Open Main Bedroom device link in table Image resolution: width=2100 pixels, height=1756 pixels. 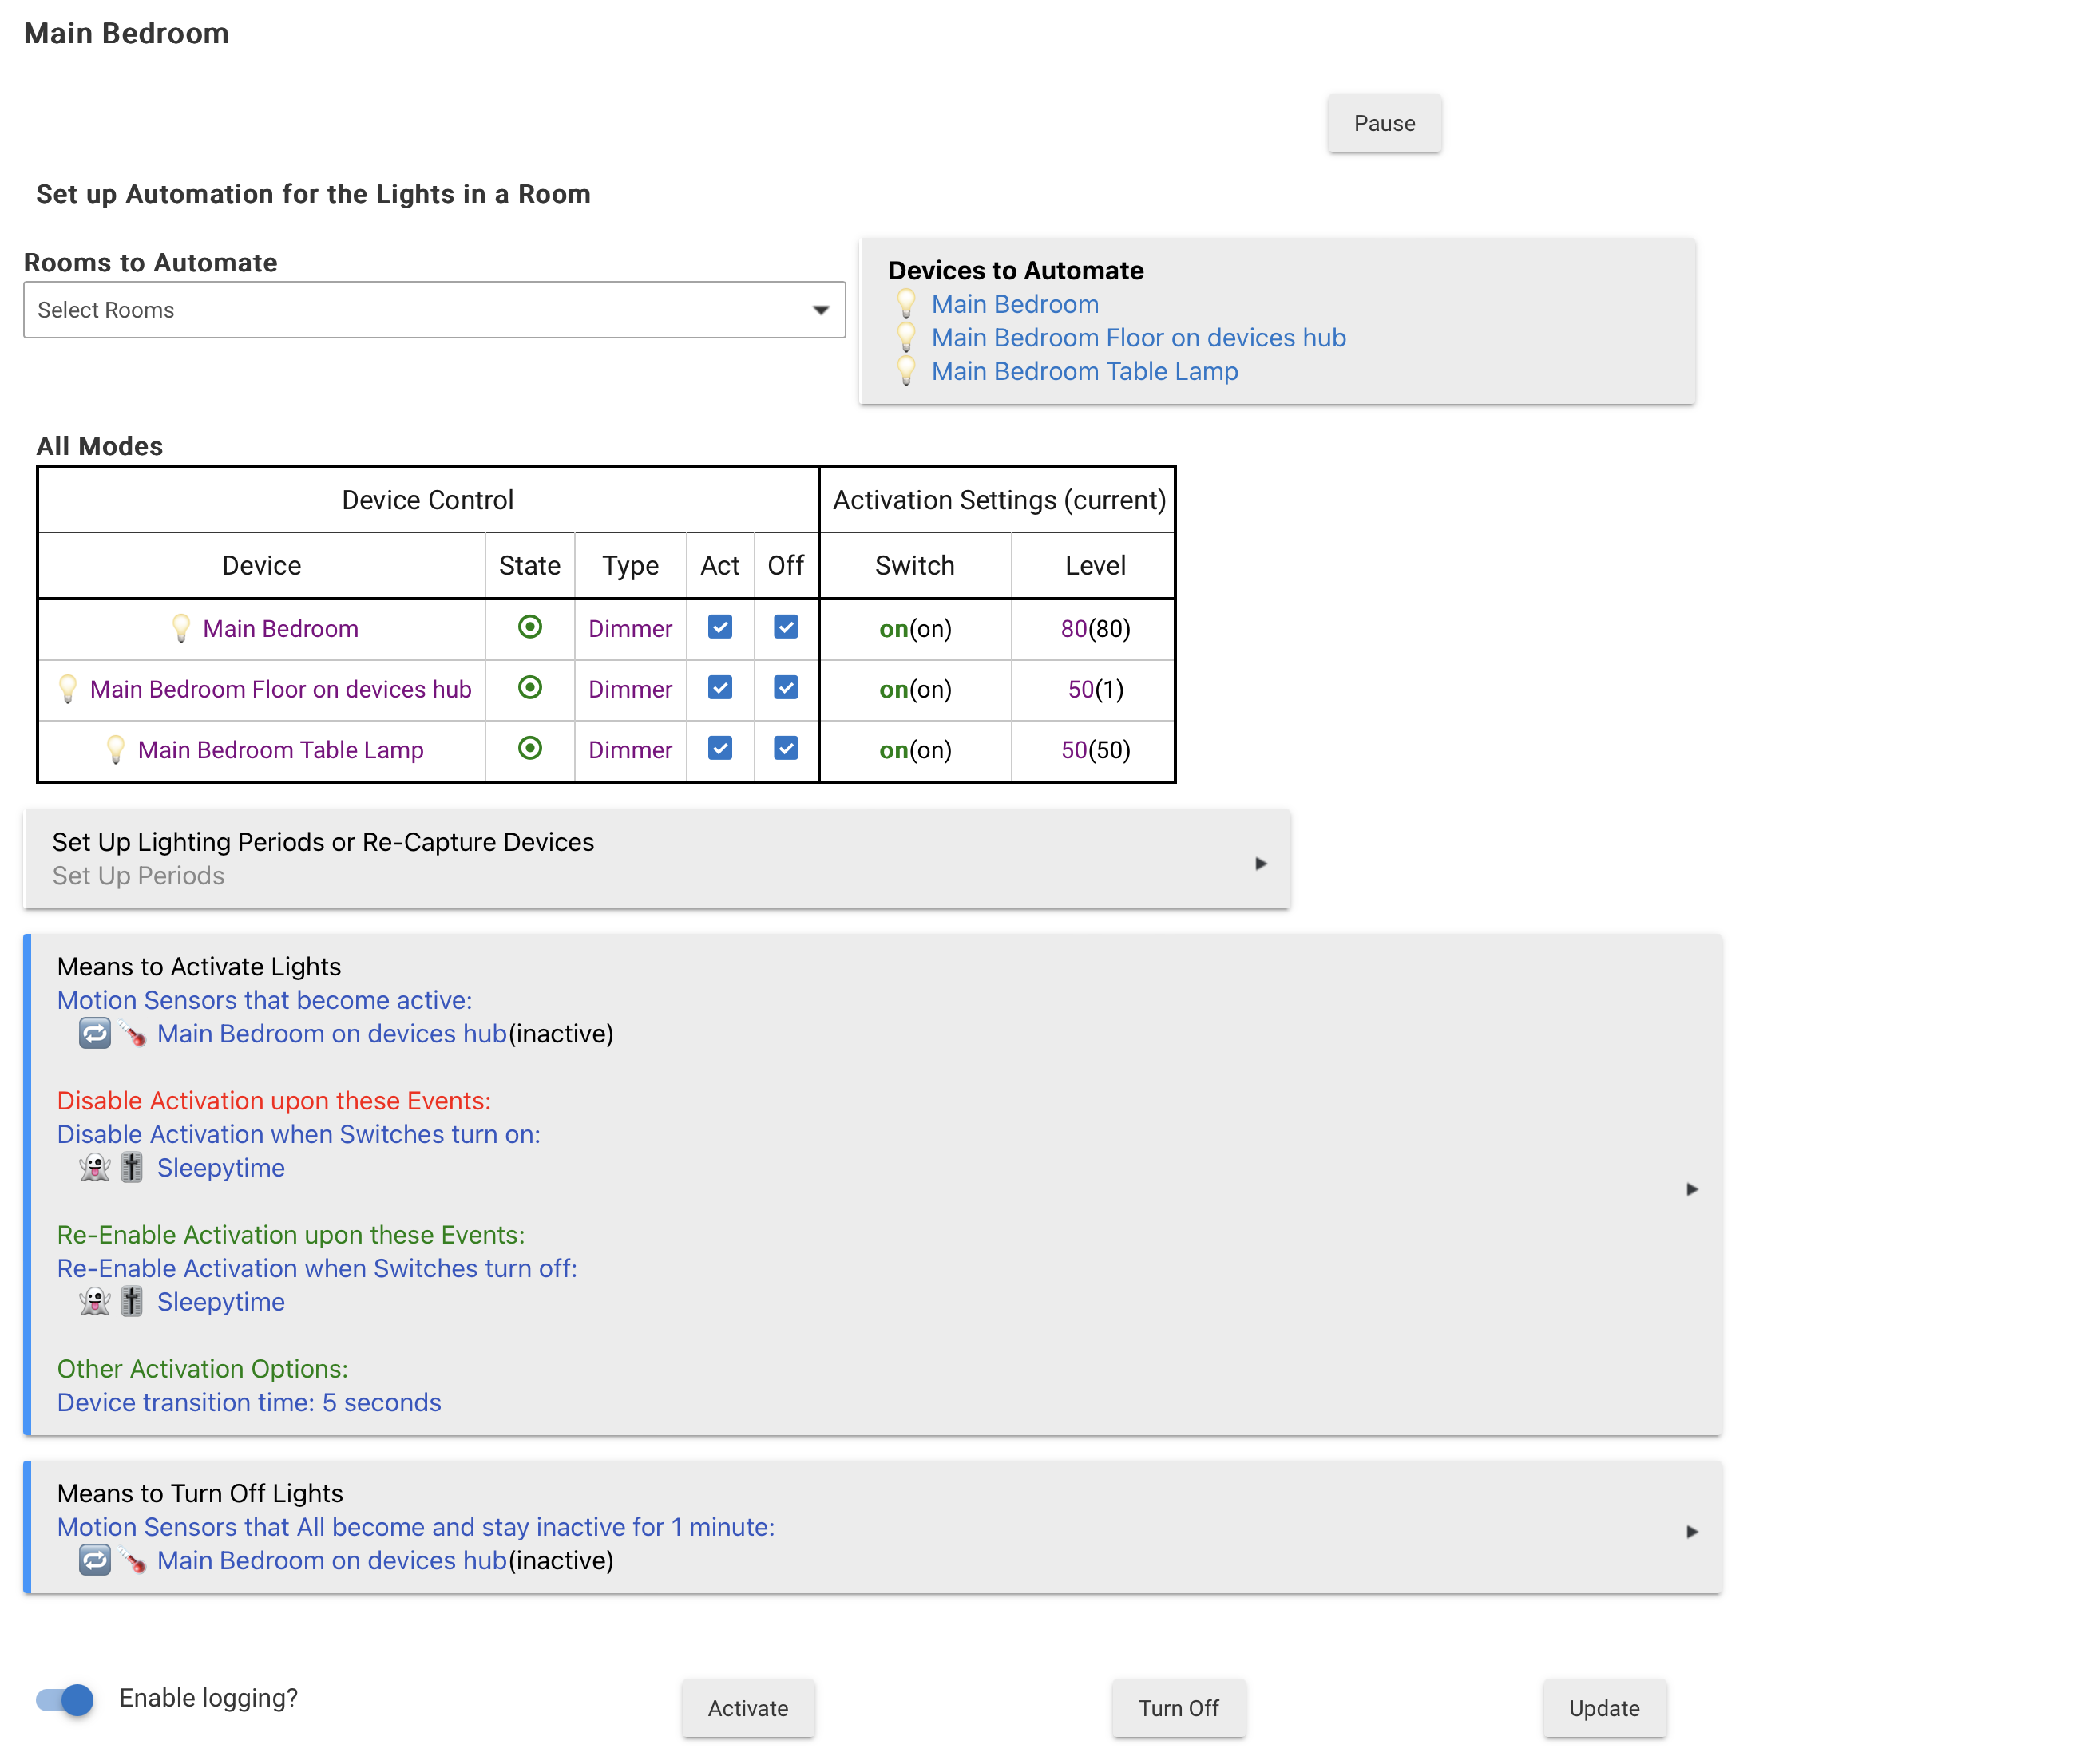pyautogui.click(x=281, y=629)
